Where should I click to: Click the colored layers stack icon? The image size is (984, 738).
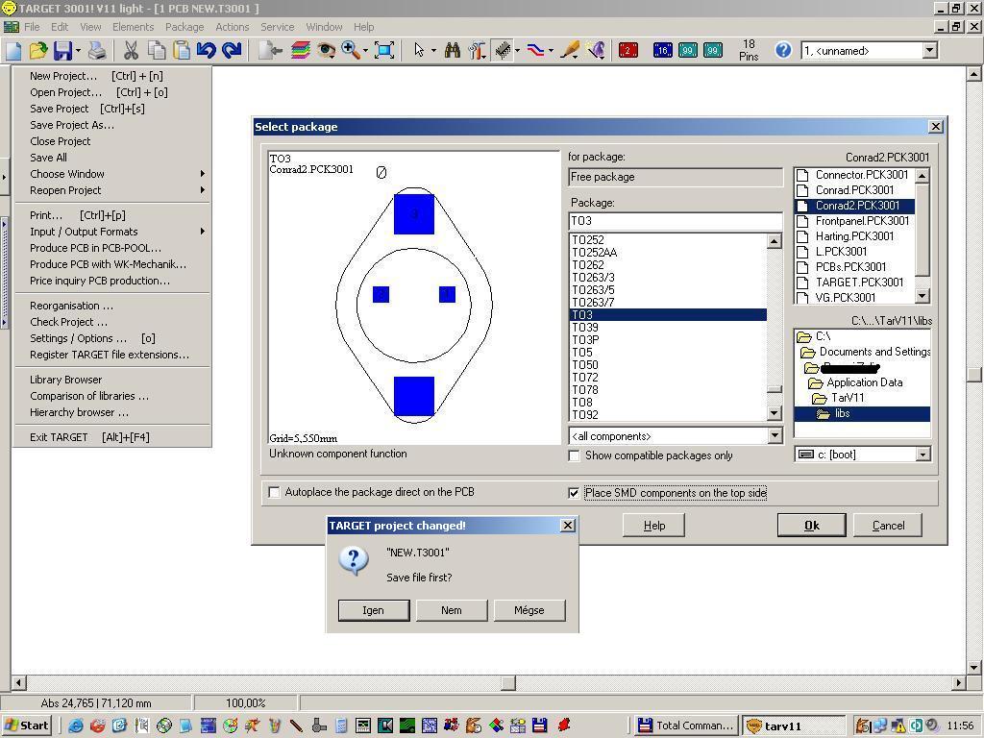(x=301, y=50)
